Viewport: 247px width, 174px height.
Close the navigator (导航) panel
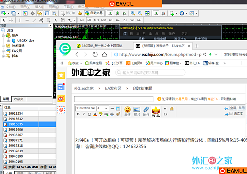(50, 25)
